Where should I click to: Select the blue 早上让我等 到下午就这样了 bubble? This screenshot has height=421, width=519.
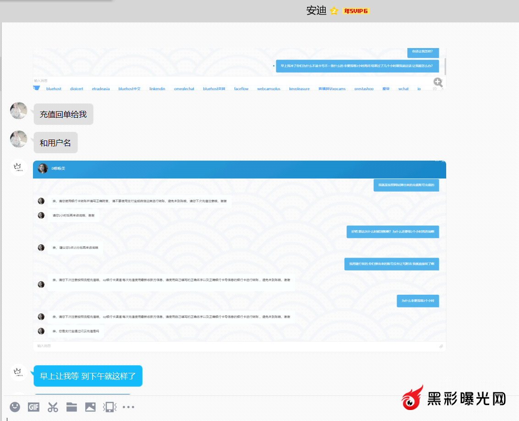(88, 376)
